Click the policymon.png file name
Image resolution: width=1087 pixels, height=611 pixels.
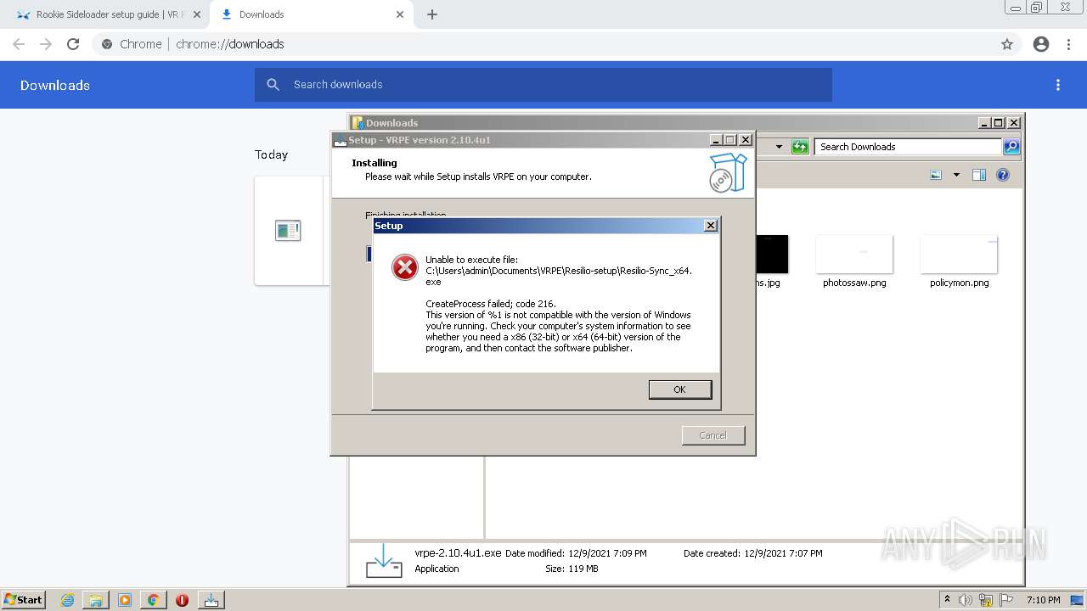pyautogui.click(x=960, y=283)
